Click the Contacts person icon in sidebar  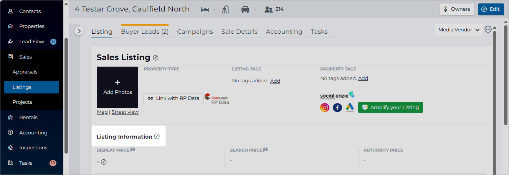[x=11, y=11]
